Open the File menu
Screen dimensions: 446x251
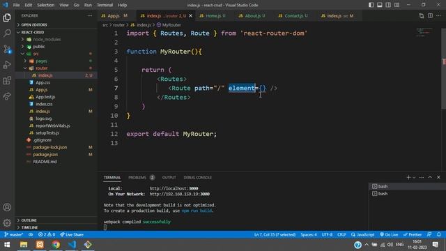click(16, 5)
